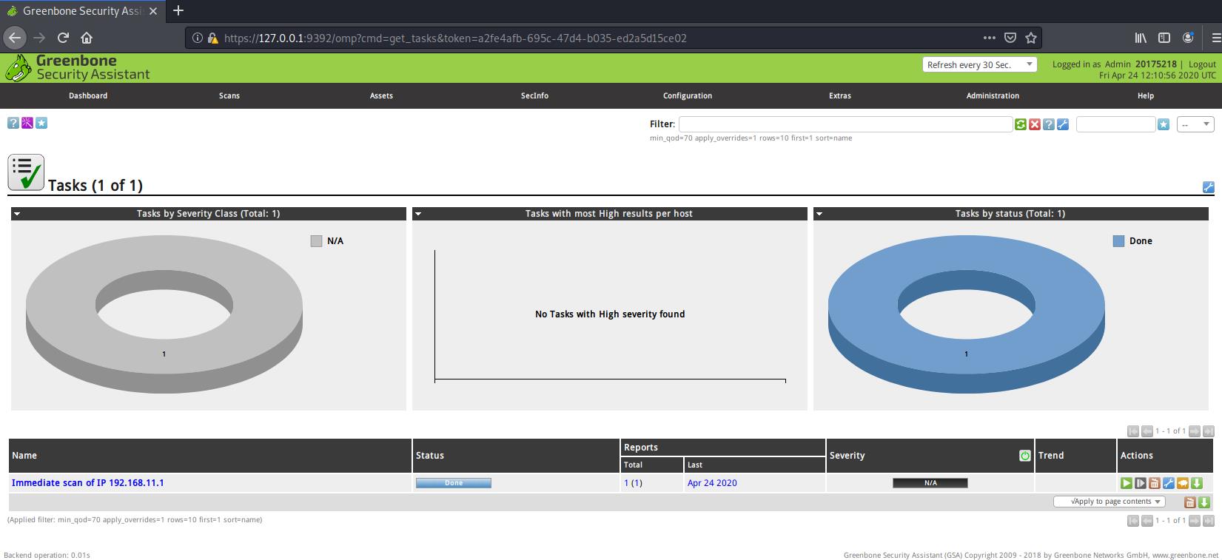Click bulk trashcan icon beside Apply to page contents
The width and height of the screenshot is (1222, 560).
(x=1190, y=502)
